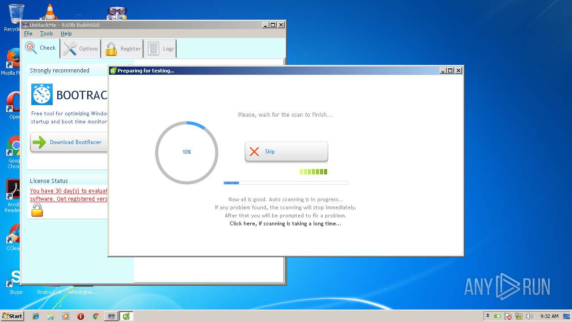Click the green R icon in dialog title
Viewport: 572px width, 322px height.
(113, 71)
